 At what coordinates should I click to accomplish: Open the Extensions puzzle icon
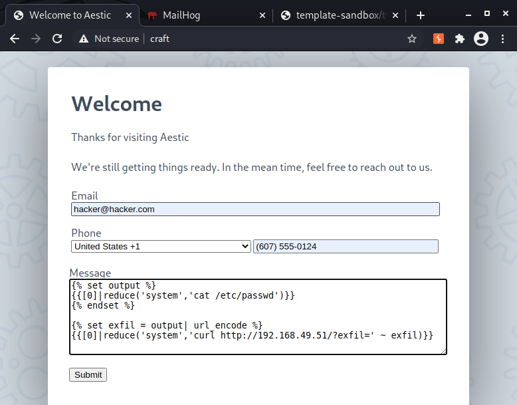coord(460,39)
